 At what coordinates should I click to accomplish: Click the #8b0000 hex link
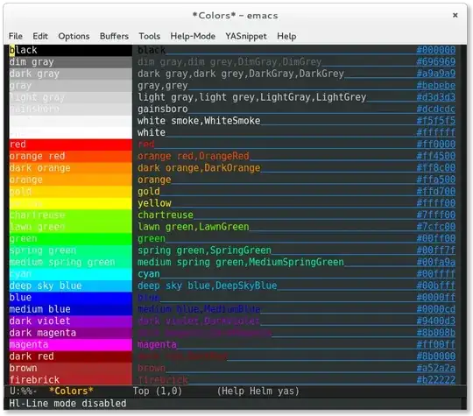click(436, 356)
